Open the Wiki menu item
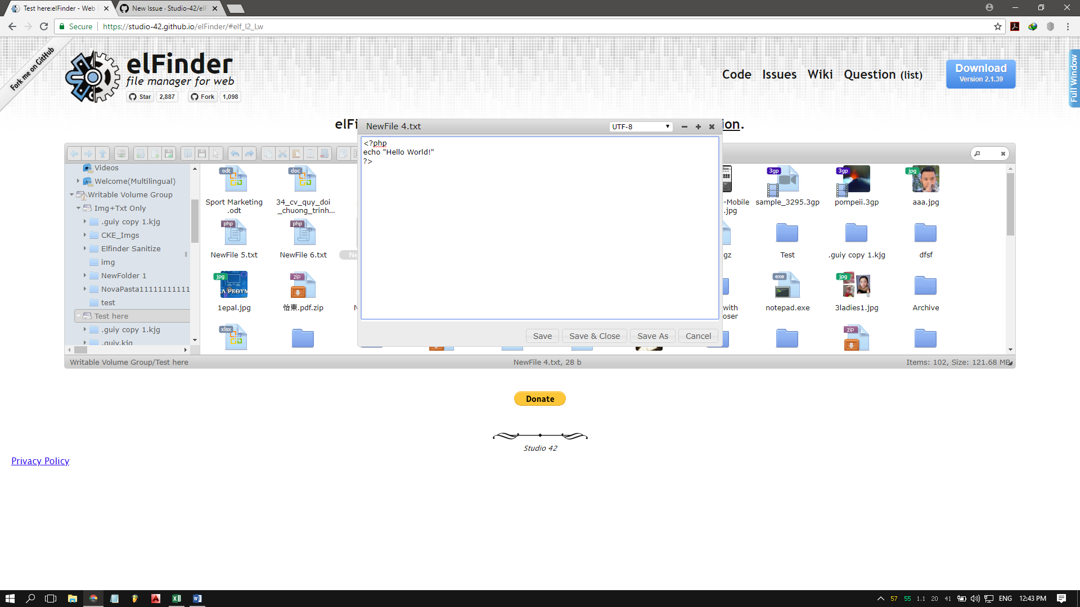Image resolution: width=1080 pixels, height=607 pixels. point(820,74)
